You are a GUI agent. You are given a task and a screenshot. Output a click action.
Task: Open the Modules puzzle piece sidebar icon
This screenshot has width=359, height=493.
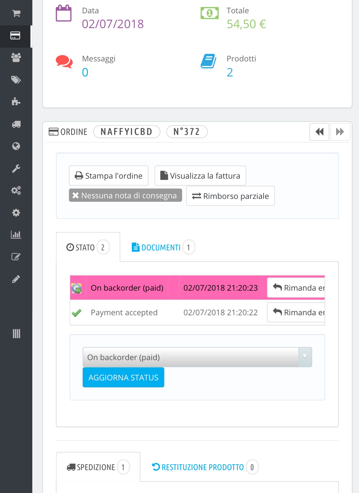[x=16, y=102]
